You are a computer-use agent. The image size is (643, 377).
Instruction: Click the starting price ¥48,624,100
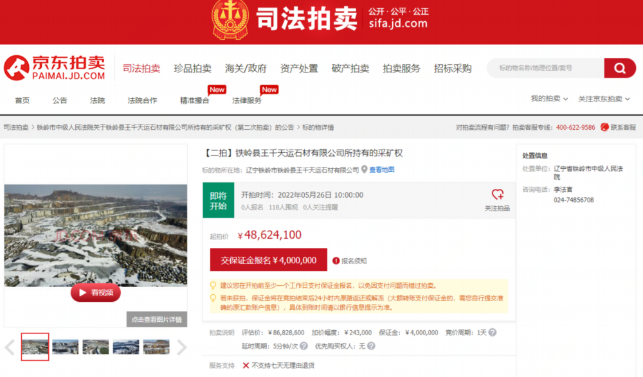click(x=269, y=235)
